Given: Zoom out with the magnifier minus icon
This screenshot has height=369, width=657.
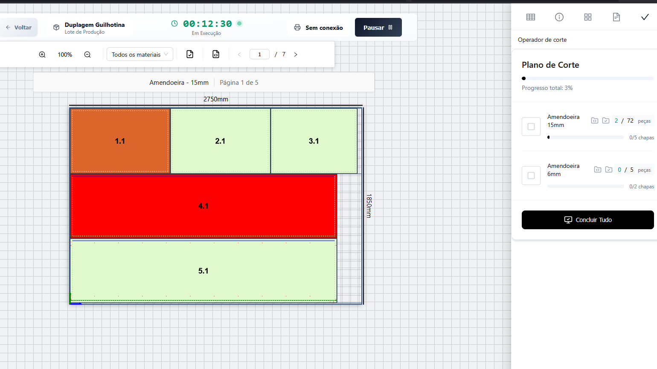Looking at the screenshot, I should pos(87,55).
